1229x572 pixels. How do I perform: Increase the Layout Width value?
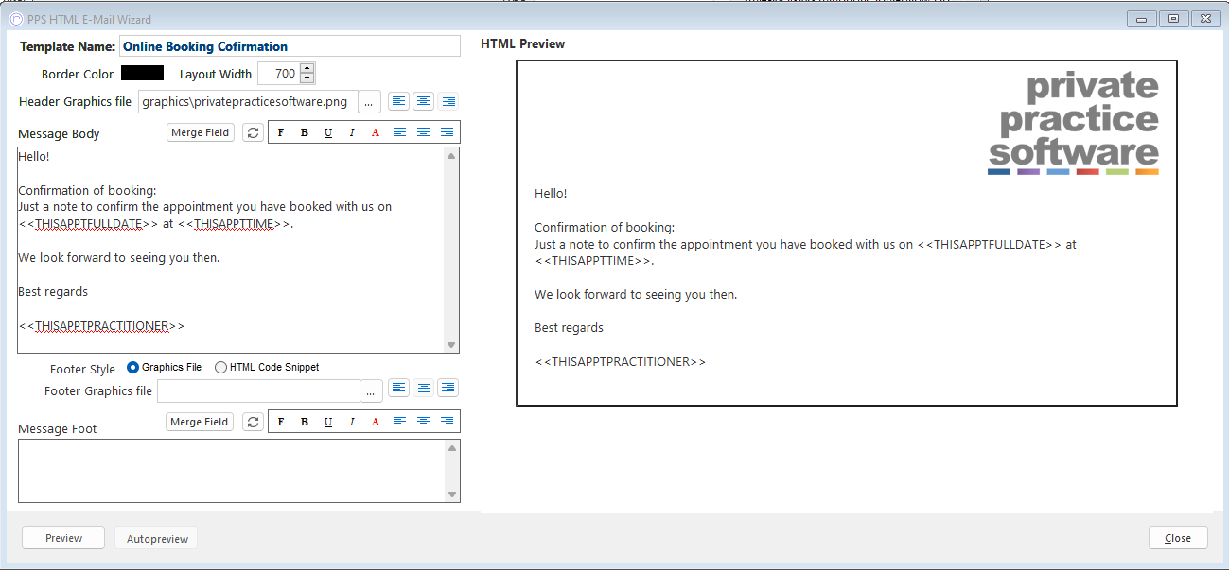coord(307,68)
